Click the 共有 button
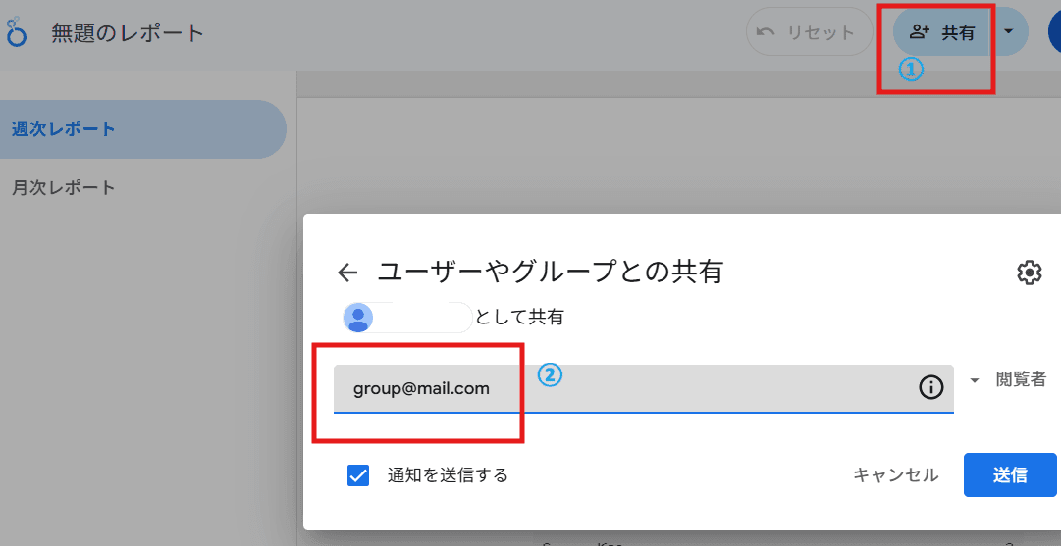This screenshot has width=1061, height=546. point(944,31)
